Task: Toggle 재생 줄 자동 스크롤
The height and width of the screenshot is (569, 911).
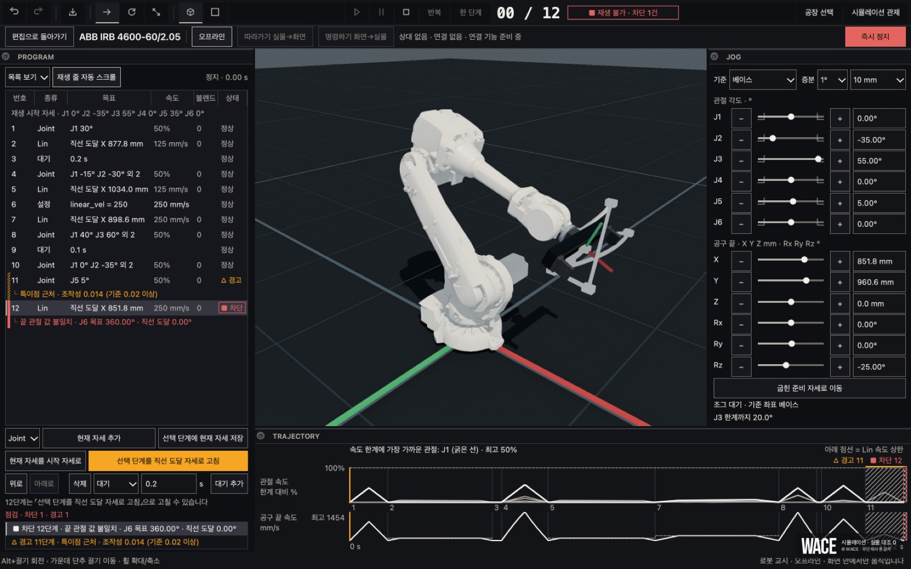Action: pyautogui.click(x=87, y=77)
